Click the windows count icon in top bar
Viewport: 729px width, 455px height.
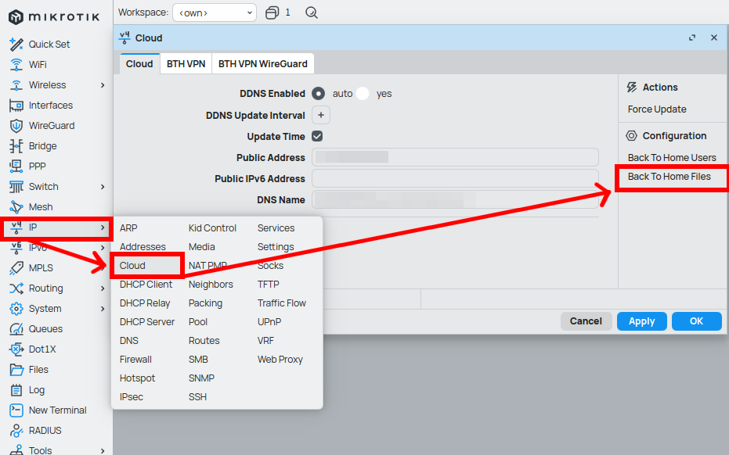click(272, 13)
